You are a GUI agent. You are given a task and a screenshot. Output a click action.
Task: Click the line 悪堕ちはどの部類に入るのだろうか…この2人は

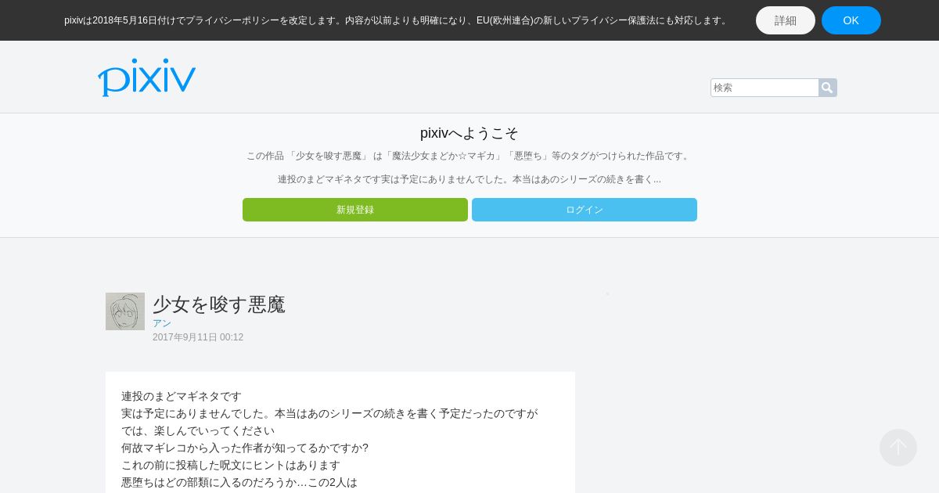point(239,482)
